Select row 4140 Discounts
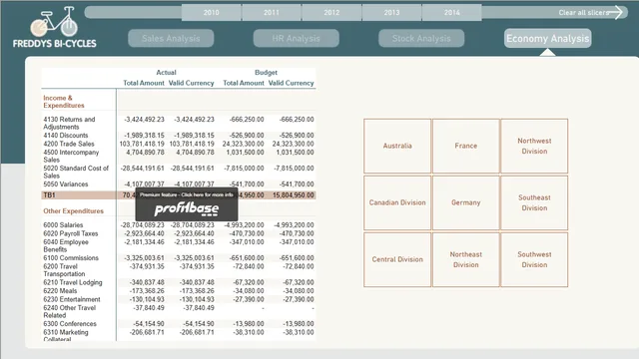 pos(179,136)
